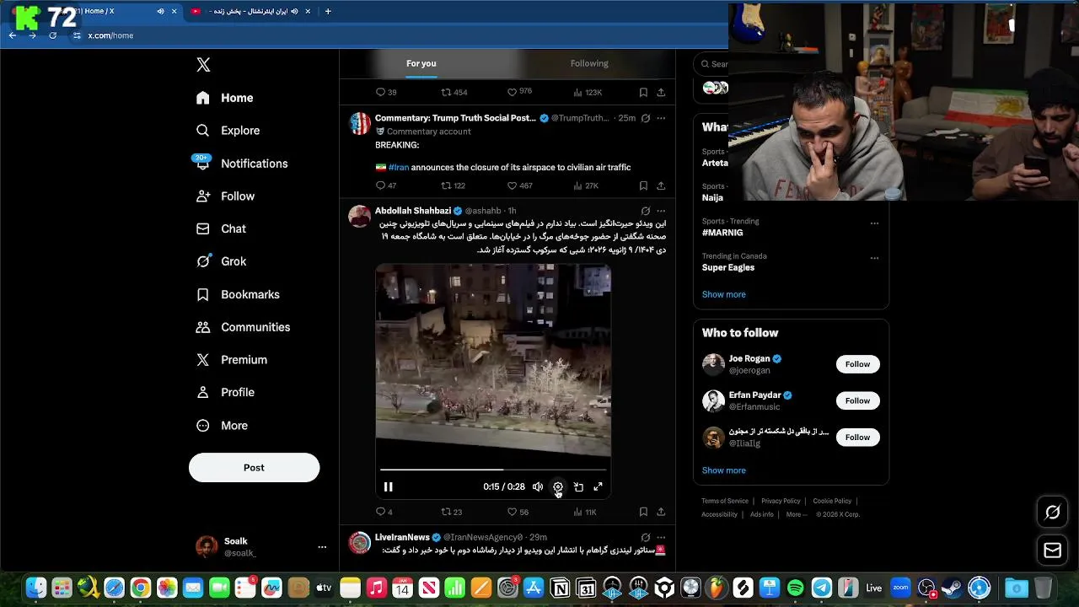This screenshot has height=607, width=1079.
Task: Open more options for the #MARNIG trend
Action: (x=874, y=223)
